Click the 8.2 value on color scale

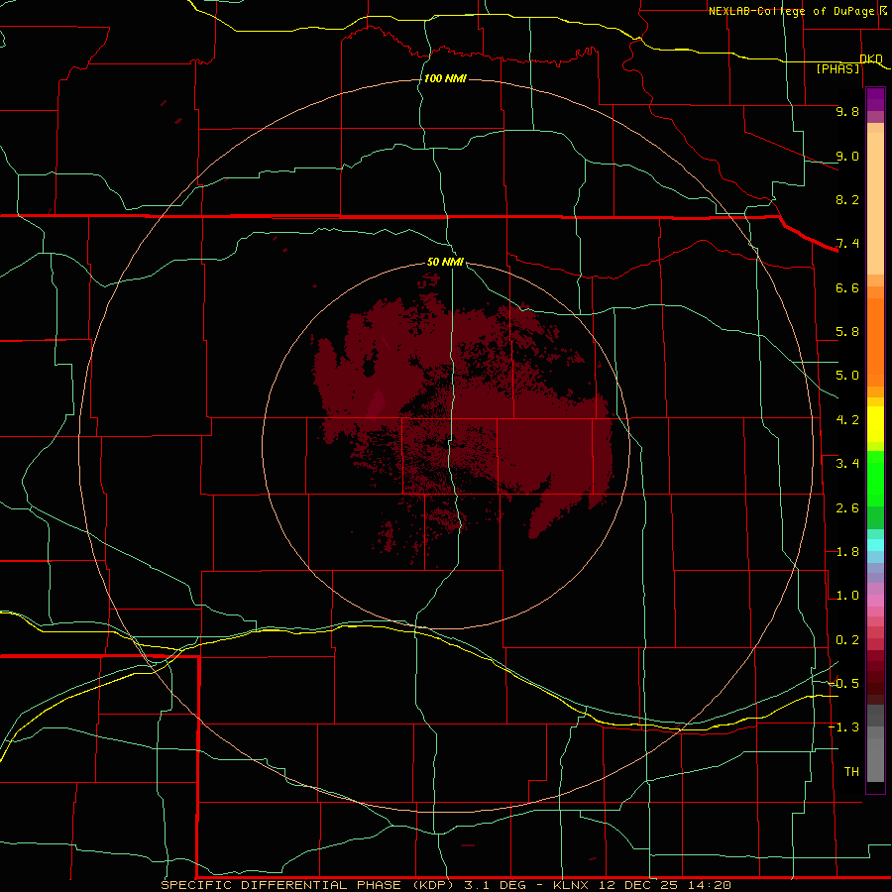point(847,199)
